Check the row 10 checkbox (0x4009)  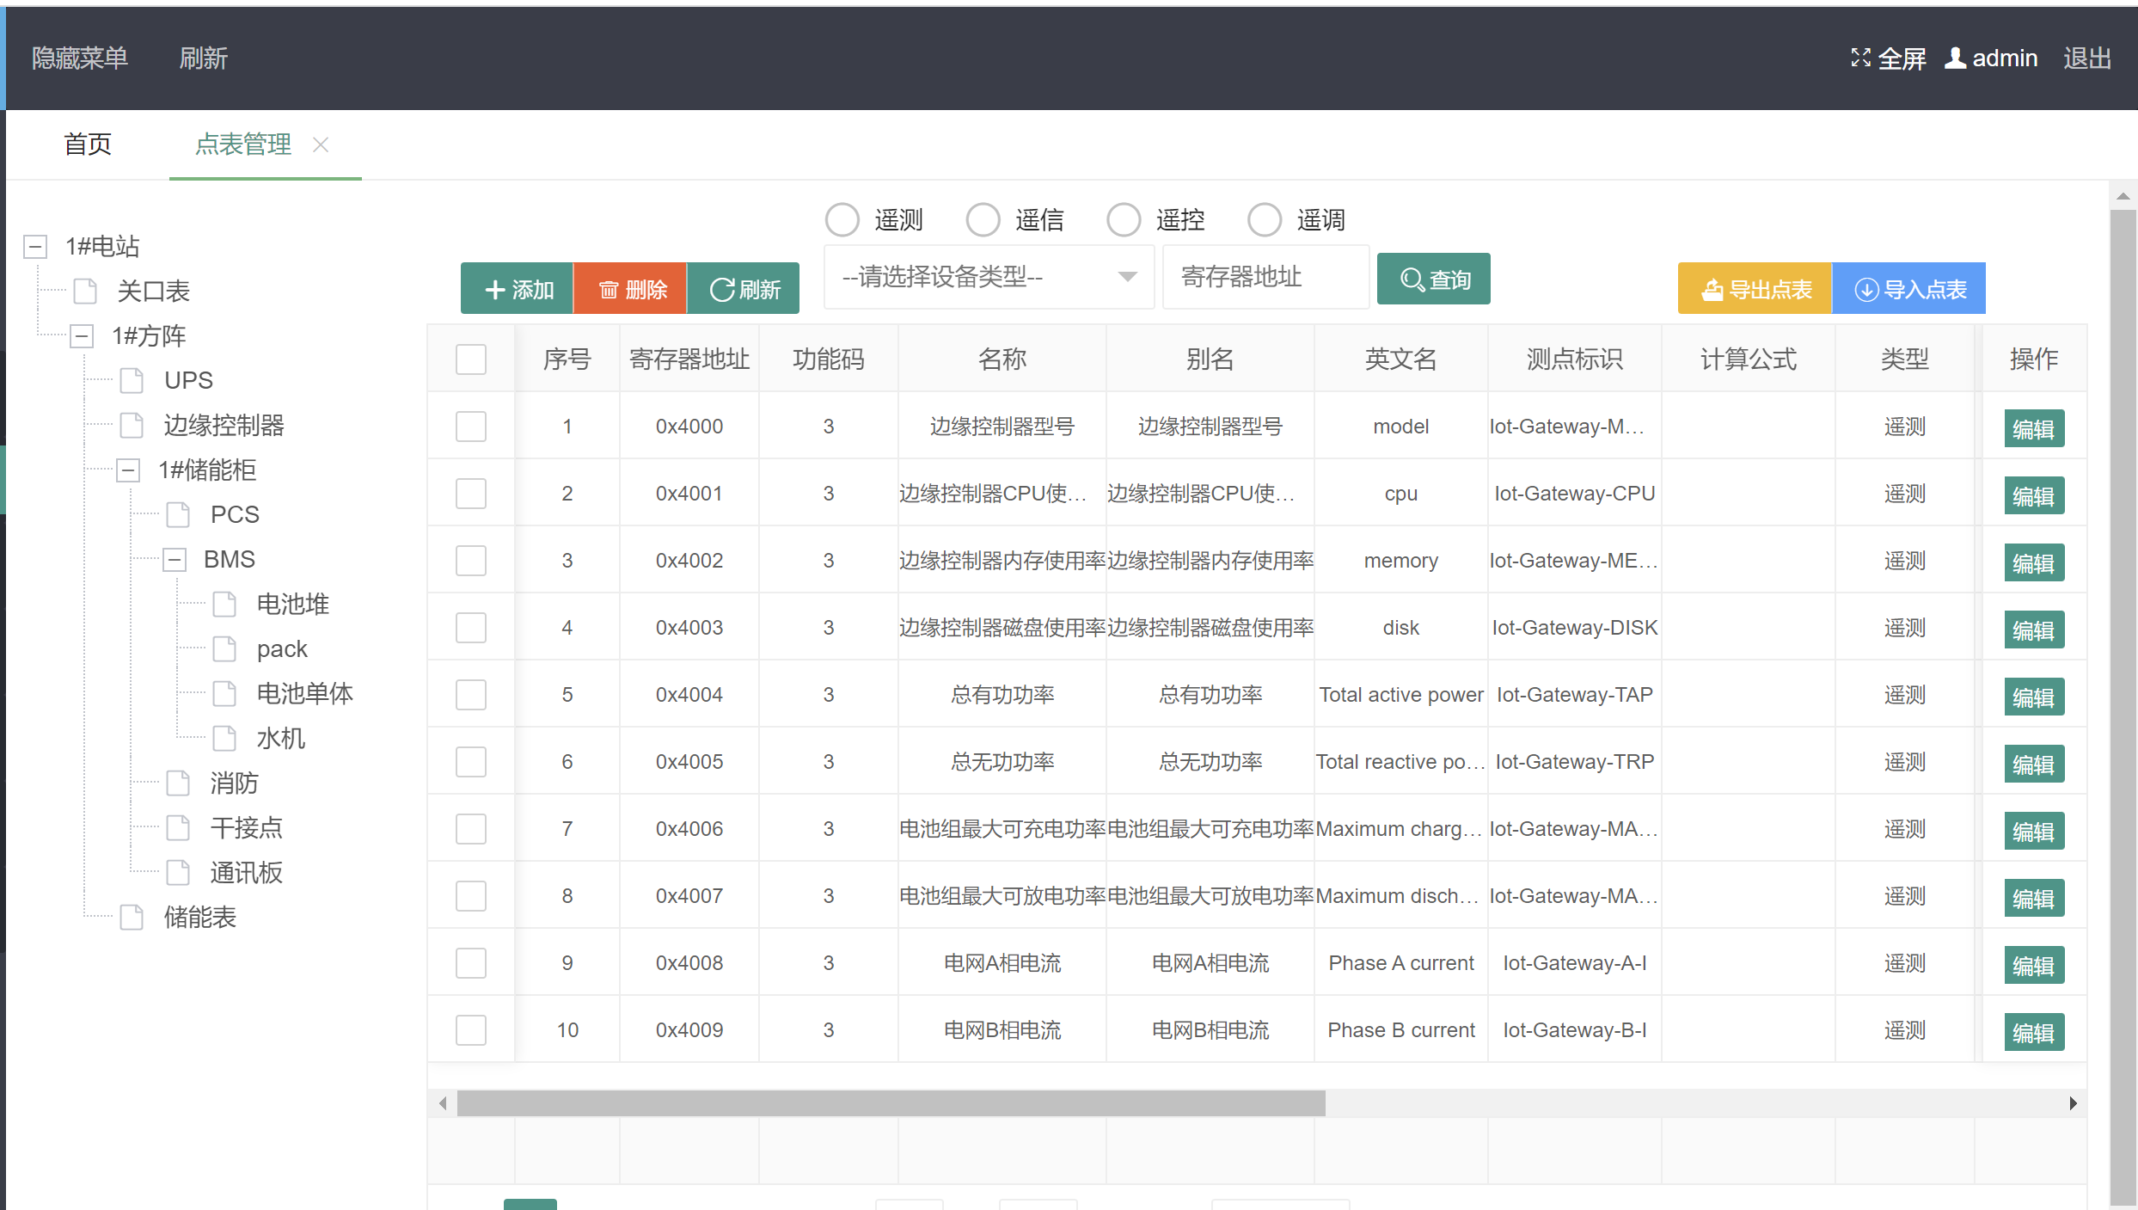471,1029
